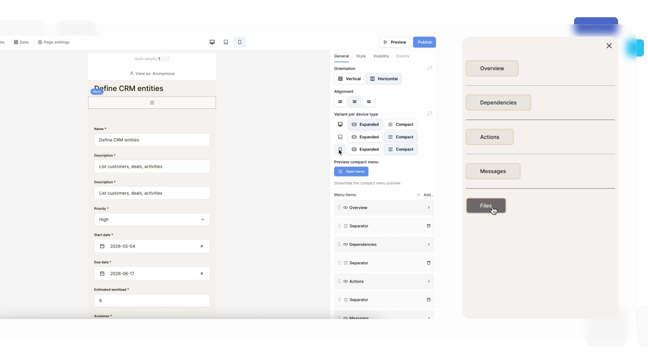Viewport: 648px width, 364px height.
Task: Add a new menu item
Action: coord(426,195)
